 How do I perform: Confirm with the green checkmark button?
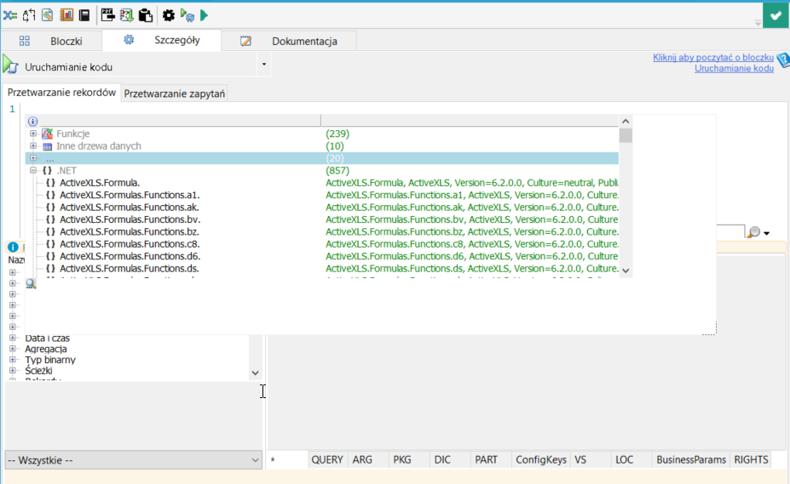point(776,16)
